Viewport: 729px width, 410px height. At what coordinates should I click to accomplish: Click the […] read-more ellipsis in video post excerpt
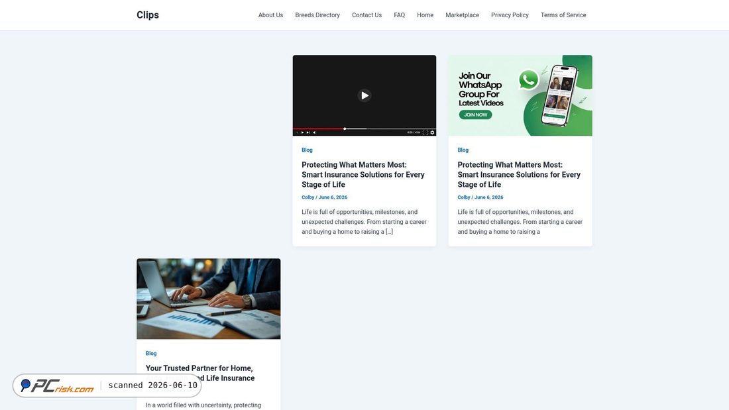(x=389, y=232)
